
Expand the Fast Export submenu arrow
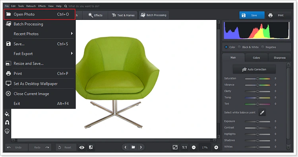click(x=72, y=54)
